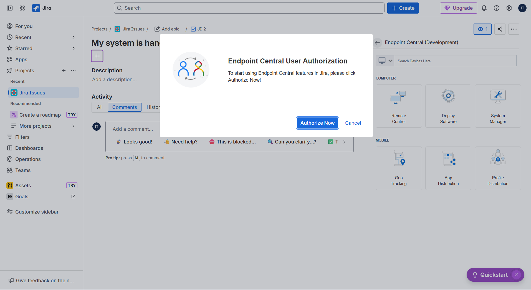Open the Projects breadcrumb link
The image size is (531, 290).
point(99,29)
